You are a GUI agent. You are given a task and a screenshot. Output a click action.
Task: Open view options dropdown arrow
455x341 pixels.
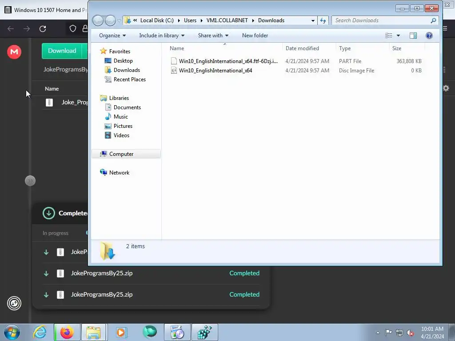click(x=399, y=36)
